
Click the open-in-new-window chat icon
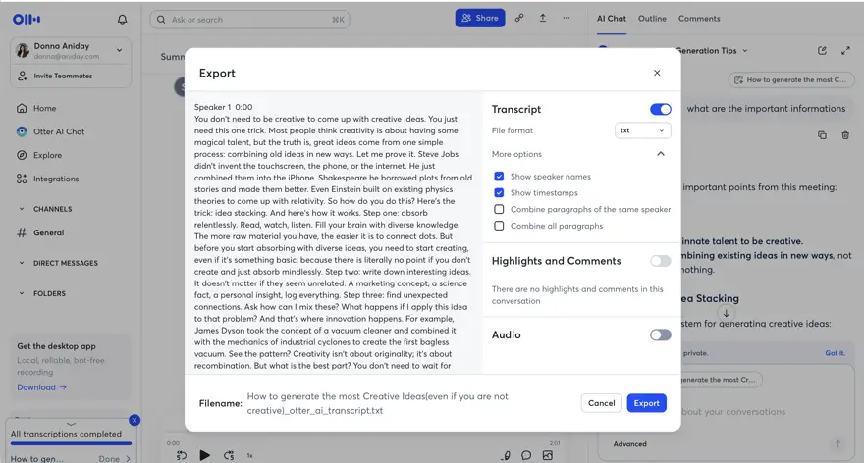pyautogui.click(x=822, y=51)
